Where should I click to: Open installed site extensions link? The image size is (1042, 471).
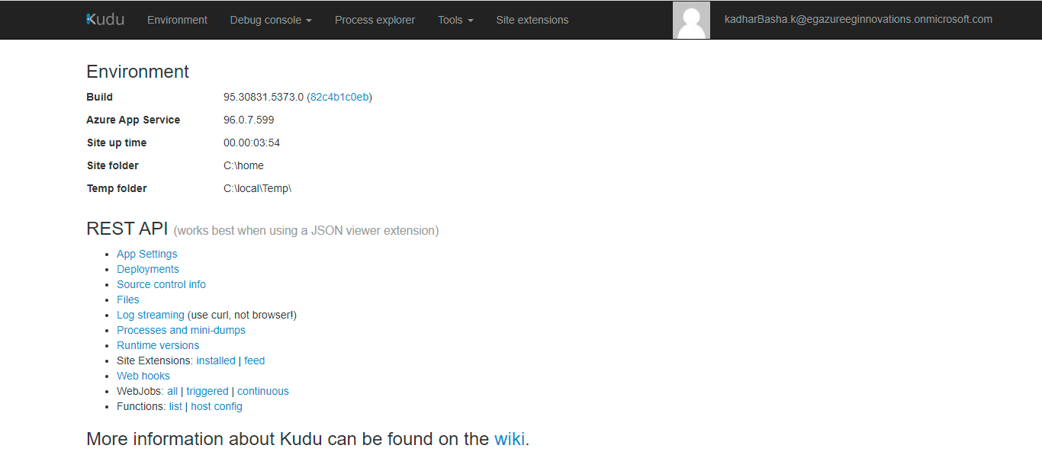(216, 360)
